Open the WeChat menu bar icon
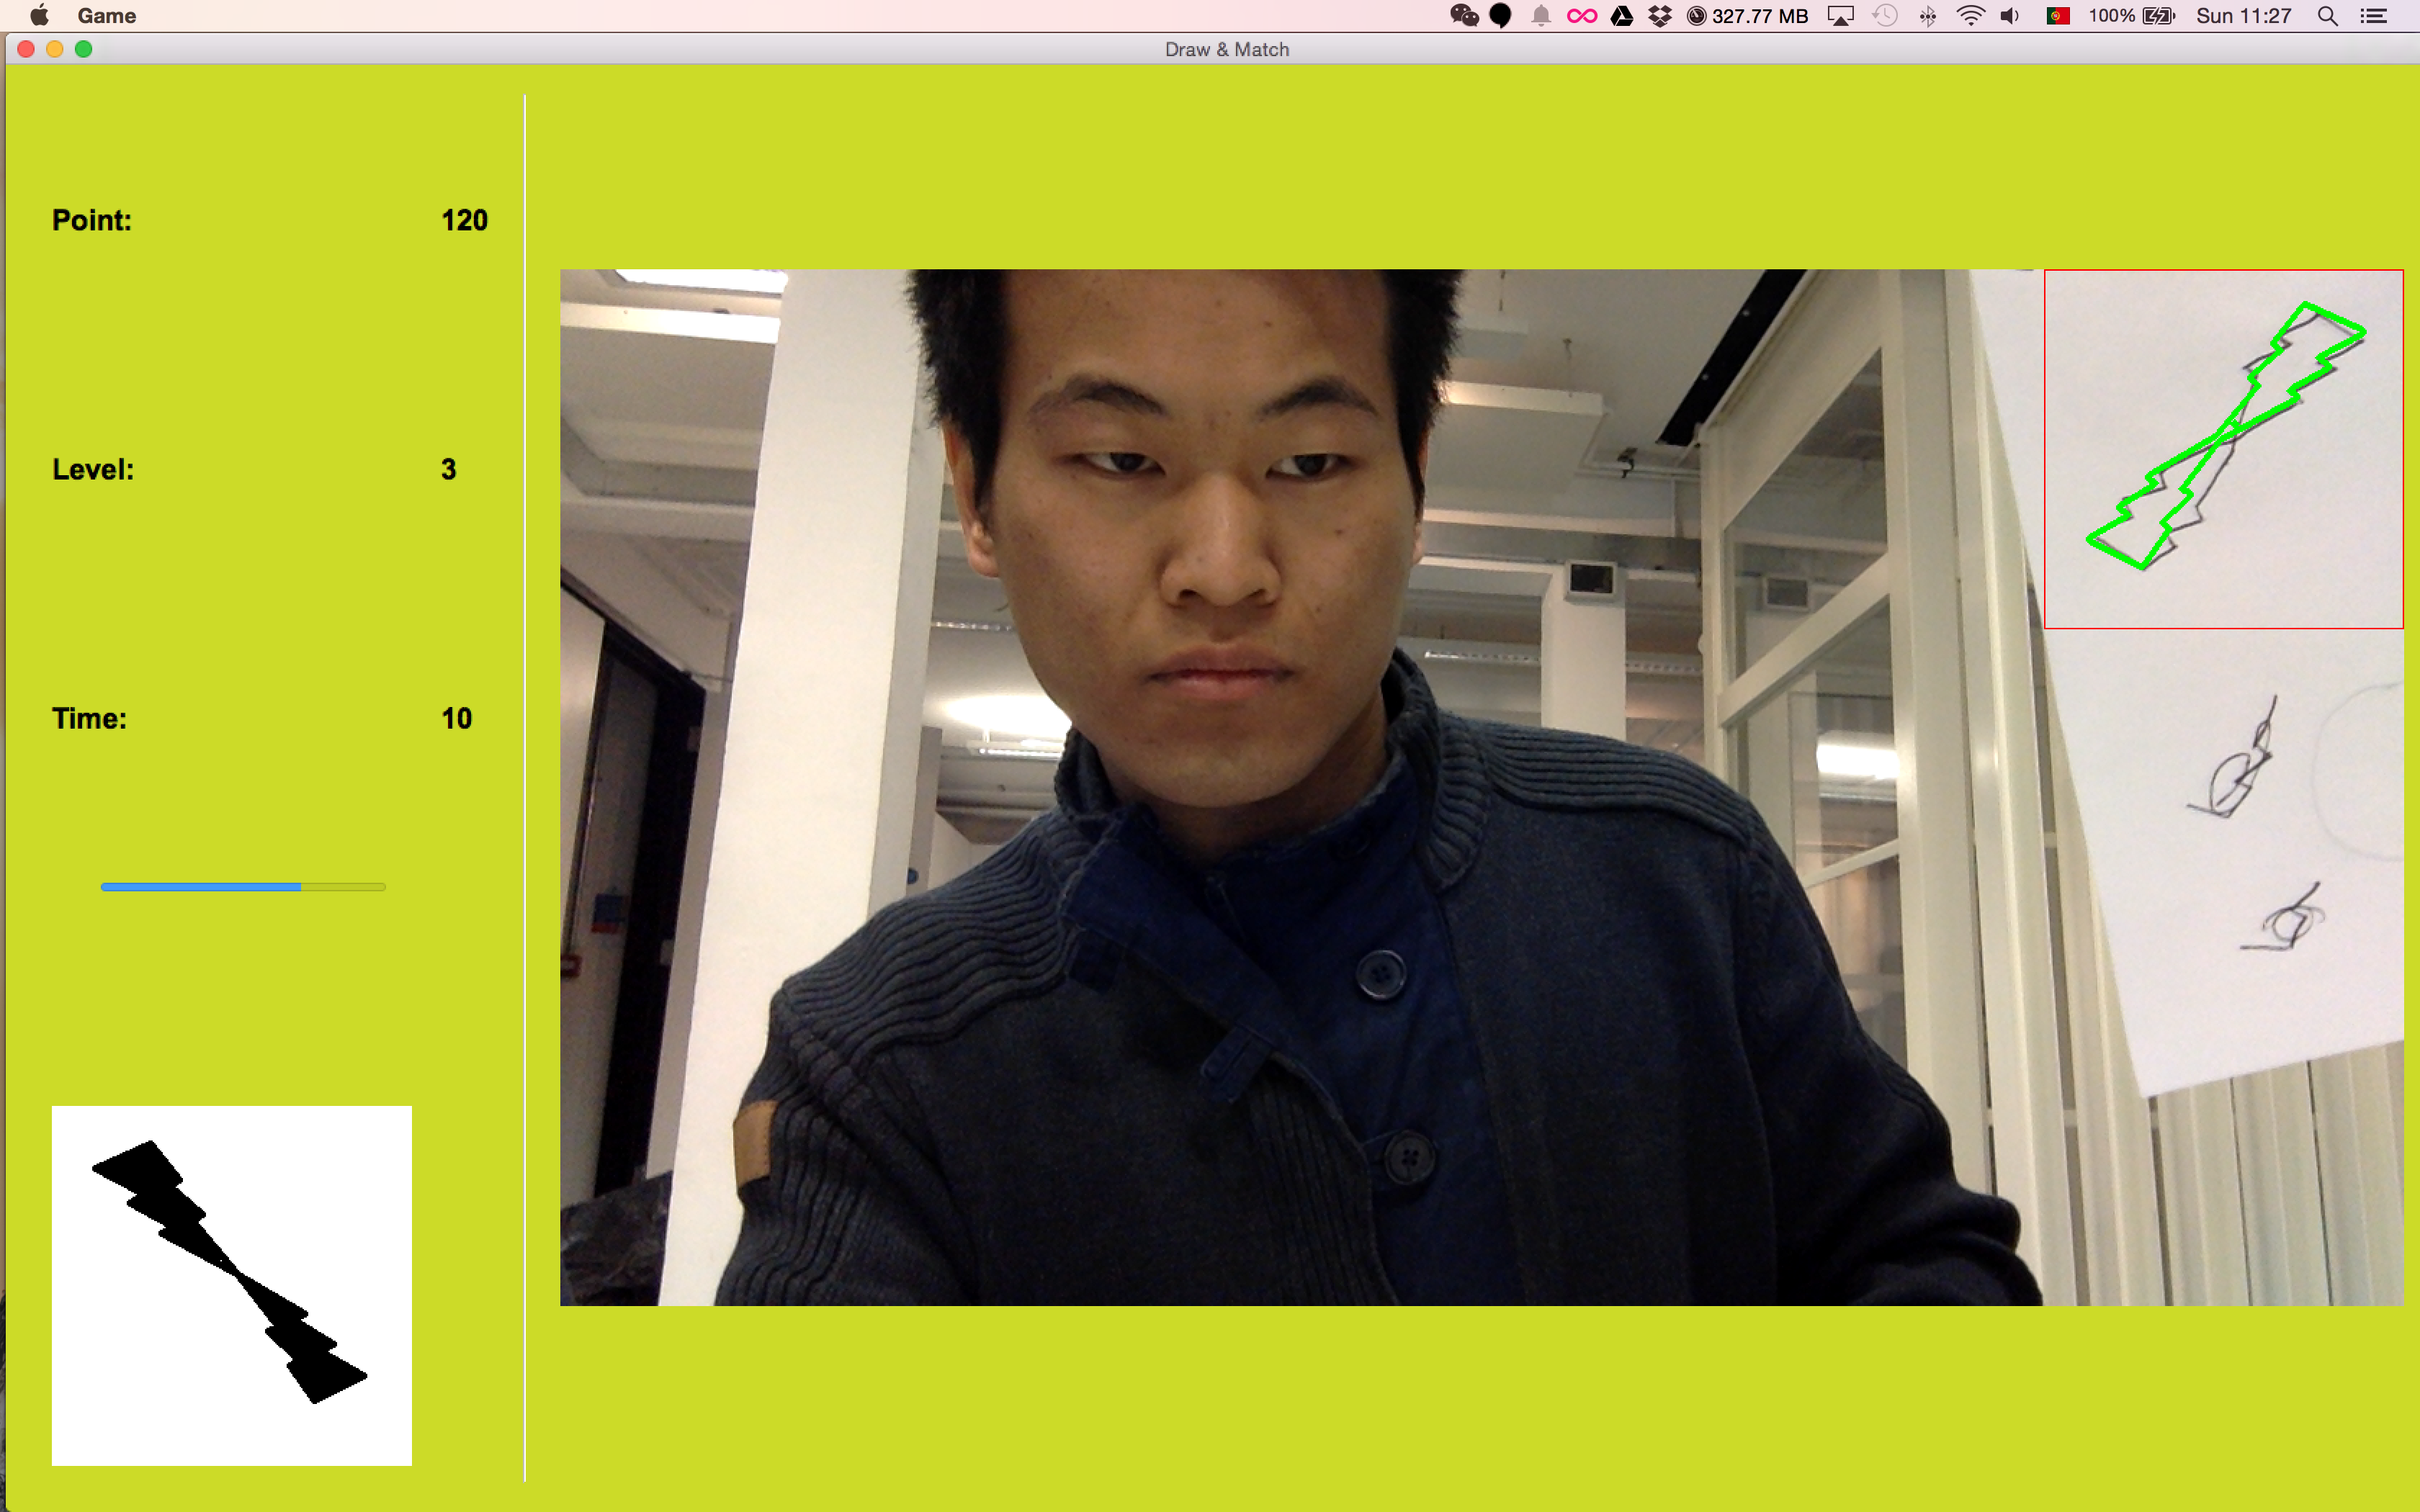The width and height of the screenshot is (2420, 1512). [x=1464, y=16]
